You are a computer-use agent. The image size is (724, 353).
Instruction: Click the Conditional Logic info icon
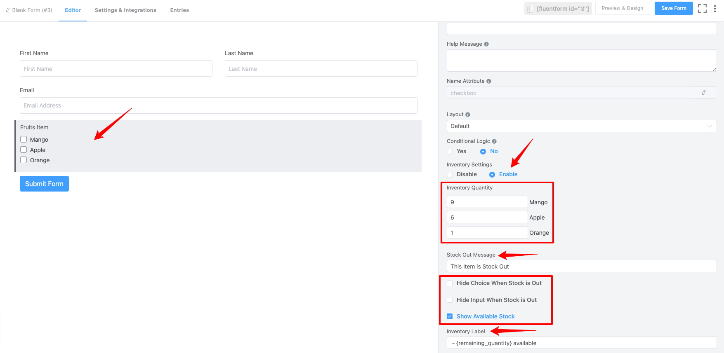[494, 141]
